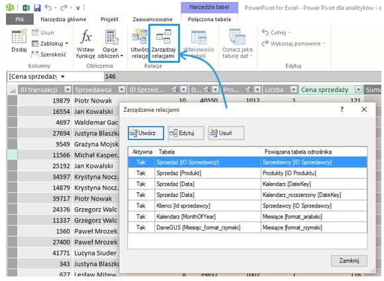Open the column name box dropdown
The height and width of the screenshot is (281, 384).
[x=63, y=77]
